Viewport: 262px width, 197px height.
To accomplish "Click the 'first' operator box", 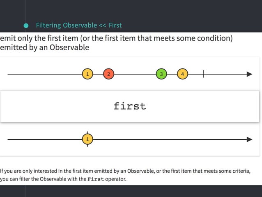I will (130, 106).
